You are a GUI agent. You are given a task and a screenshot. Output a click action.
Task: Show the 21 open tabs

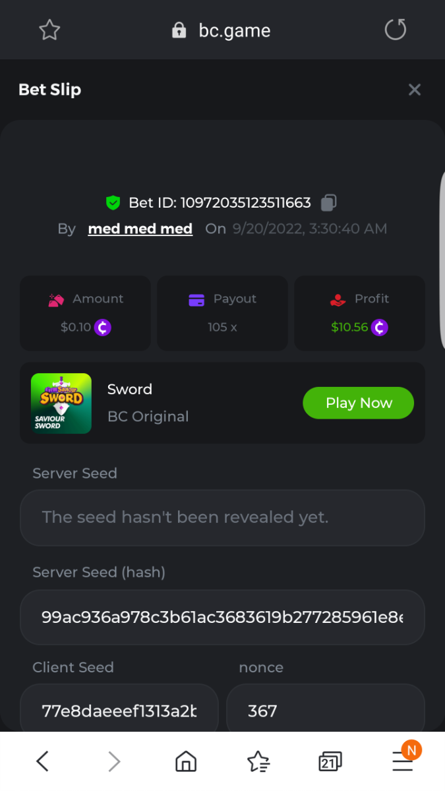pyautogui.click(x=330, y=761)
